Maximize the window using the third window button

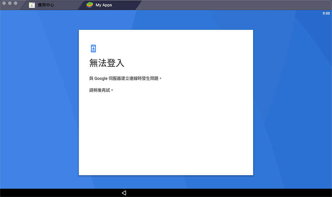coord(16,3)
